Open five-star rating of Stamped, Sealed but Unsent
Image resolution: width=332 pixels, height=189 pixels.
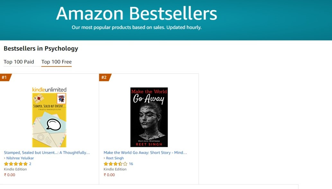(16, 164)
